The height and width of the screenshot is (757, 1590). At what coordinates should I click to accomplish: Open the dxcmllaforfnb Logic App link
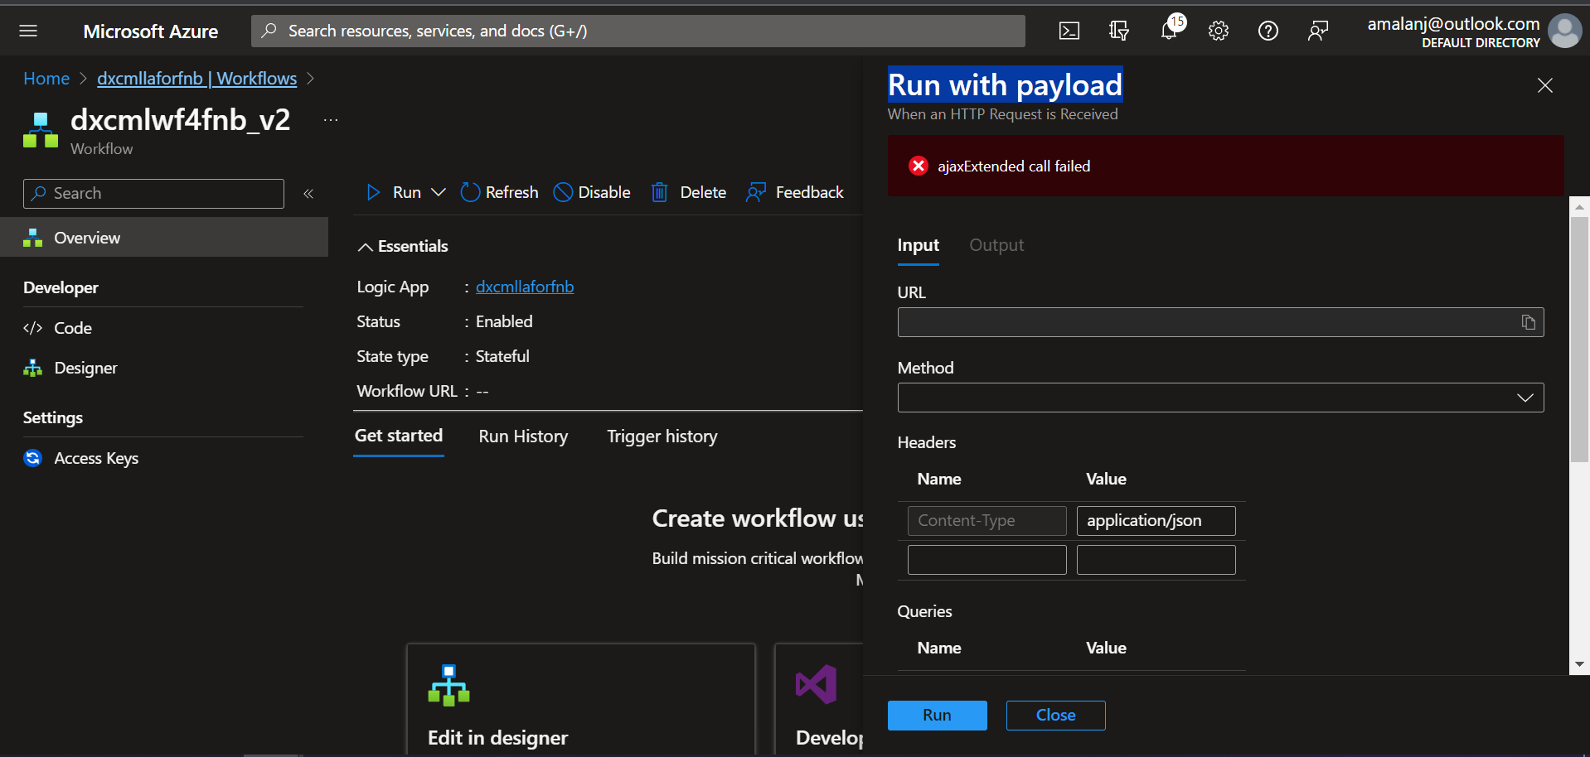coord(525,287)
